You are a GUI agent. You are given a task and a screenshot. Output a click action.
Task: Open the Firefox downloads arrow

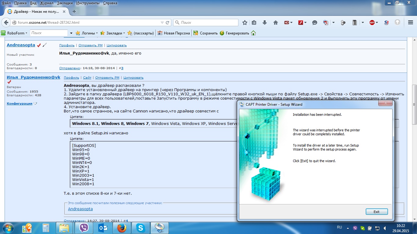tap(265, 23)
